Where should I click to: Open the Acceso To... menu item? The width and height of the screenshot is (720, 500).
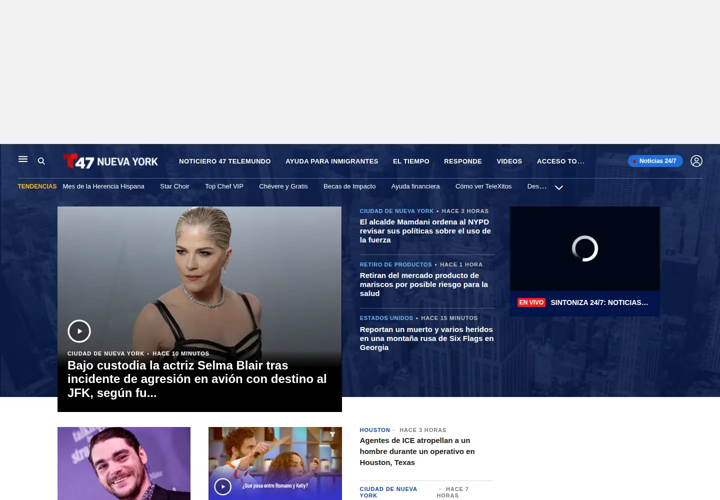tap(560, 161)
